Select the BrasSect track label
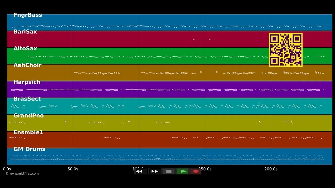Screen dimensions: 335x188 tap(27, 99)
